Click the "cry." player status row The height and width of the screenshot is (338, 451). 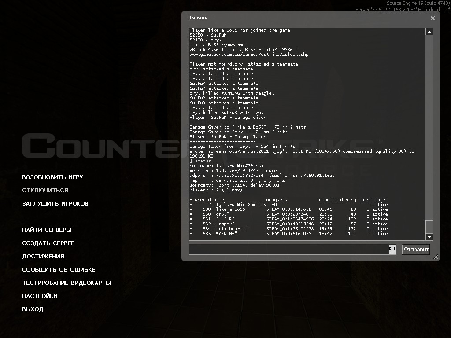click(288, 214)
